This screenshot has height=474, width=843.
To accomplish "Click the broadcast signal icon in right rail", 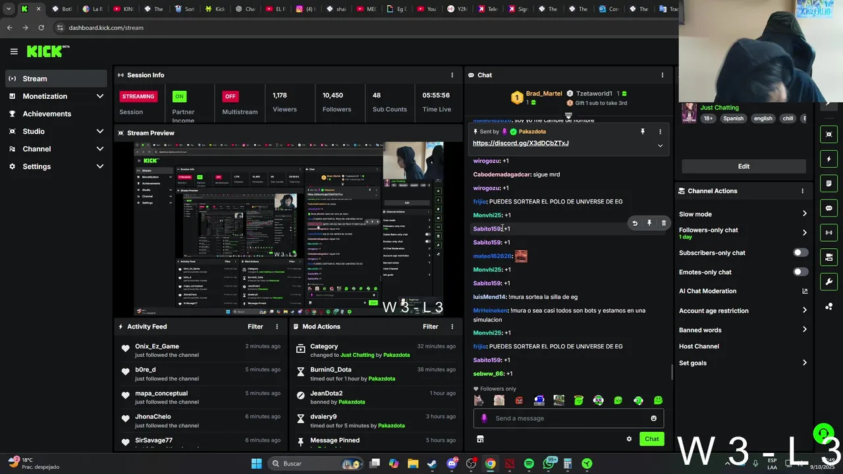I will [829, 232].
